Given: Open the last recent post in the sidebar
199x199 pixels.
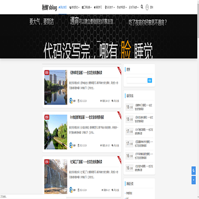Looking at the screenshot, I should click(139, 168).
